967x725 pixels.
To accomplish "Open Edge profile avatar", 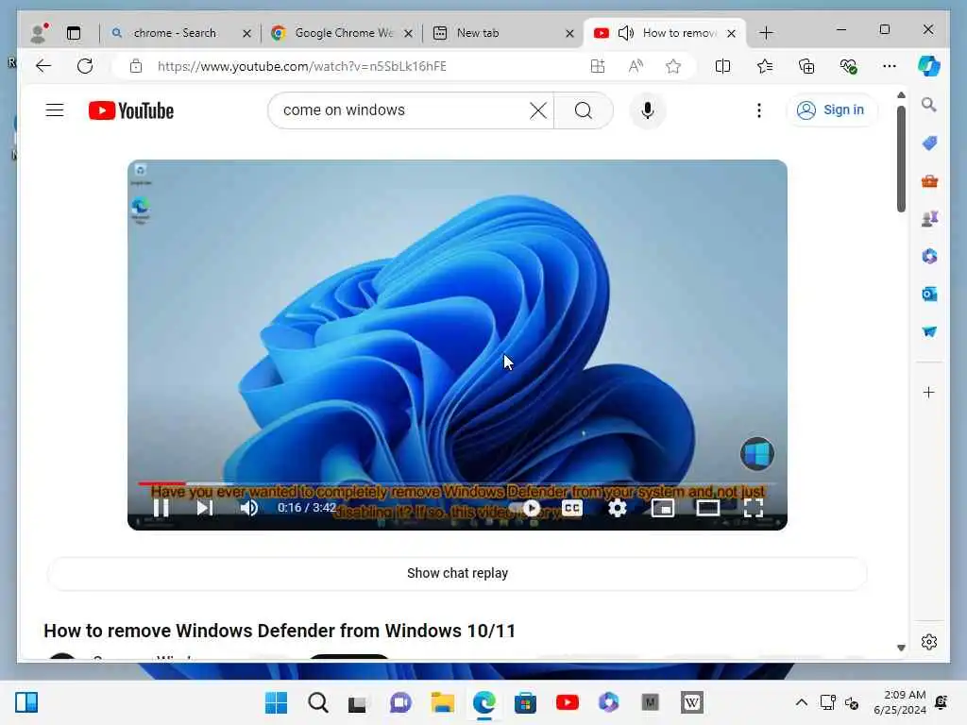I will pyautogui.click(x=39, y=33).
